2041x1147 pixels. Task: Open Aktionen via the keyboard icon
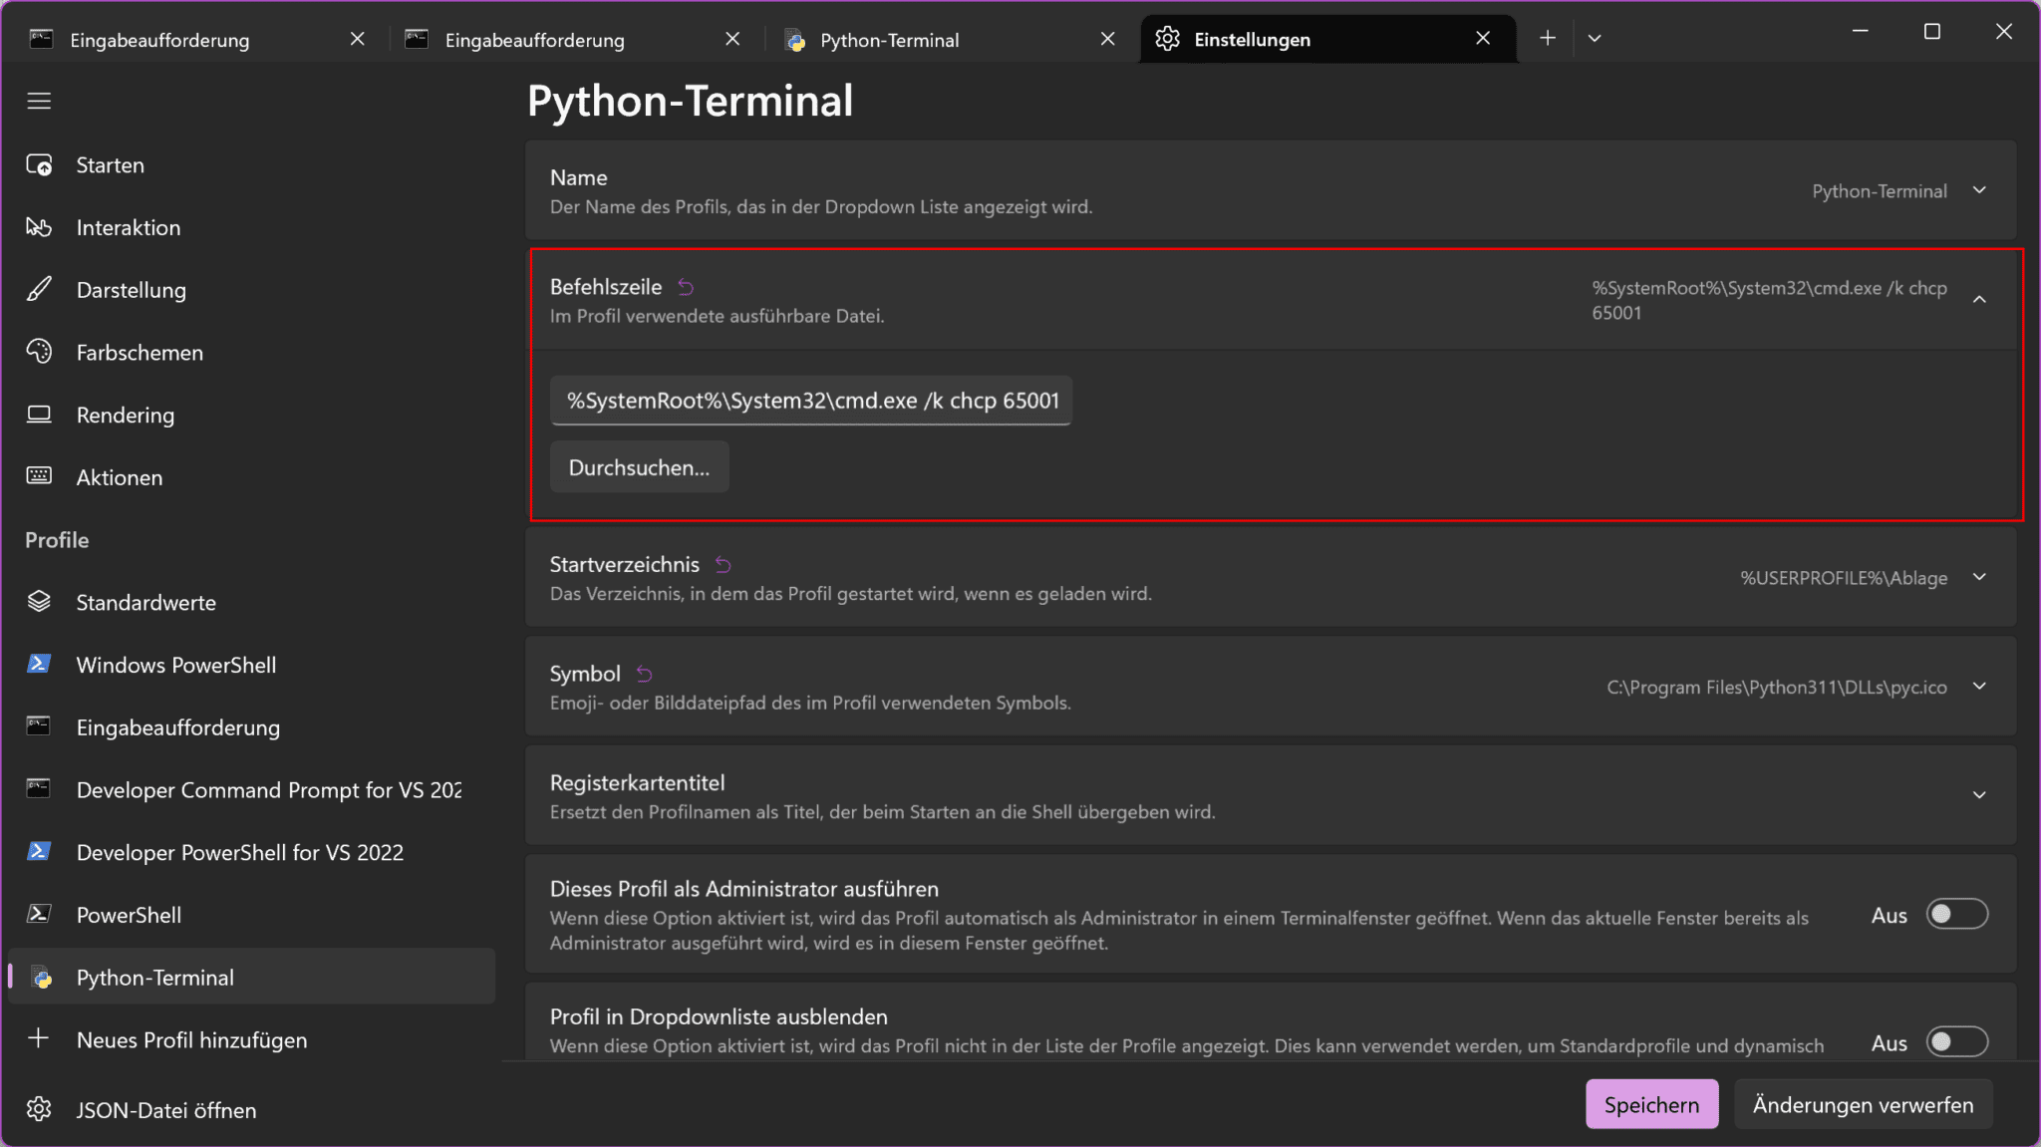(x=38, y=476)
